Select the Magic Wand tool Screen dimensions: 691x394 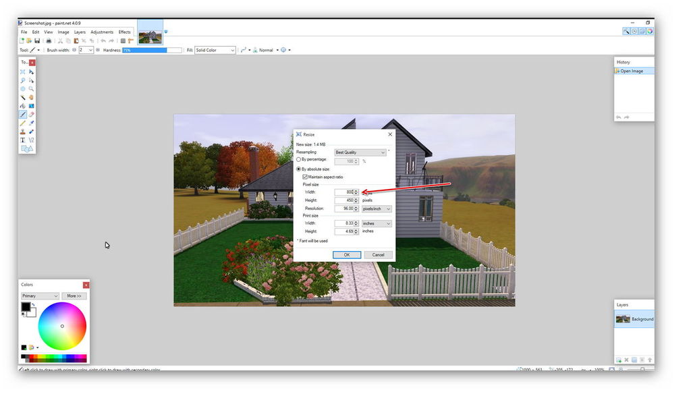(x=23, y=97)
